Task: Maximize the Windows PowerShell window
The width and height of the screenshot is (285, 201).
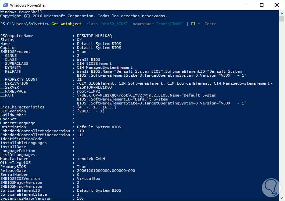Action: 262,5
